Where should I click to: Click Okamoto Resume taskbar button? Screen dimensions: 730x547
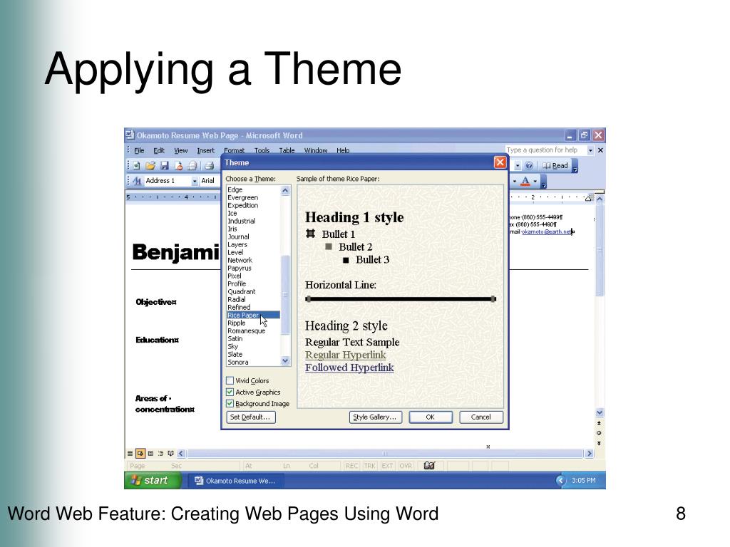click(x=235, y=481)
